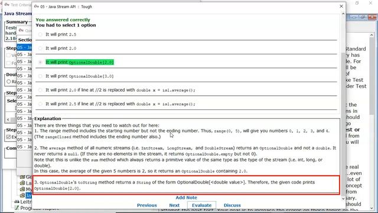
Task: Click the 'La' folder tree icon in background
Action: 22,183
